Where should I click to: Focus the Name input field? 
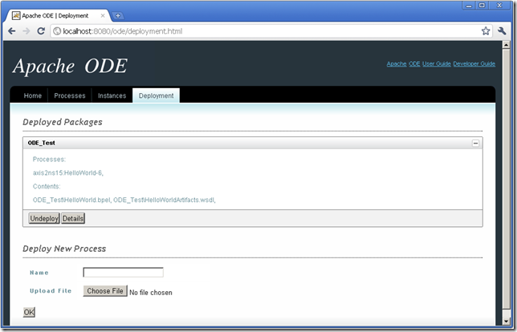[123, 273]
